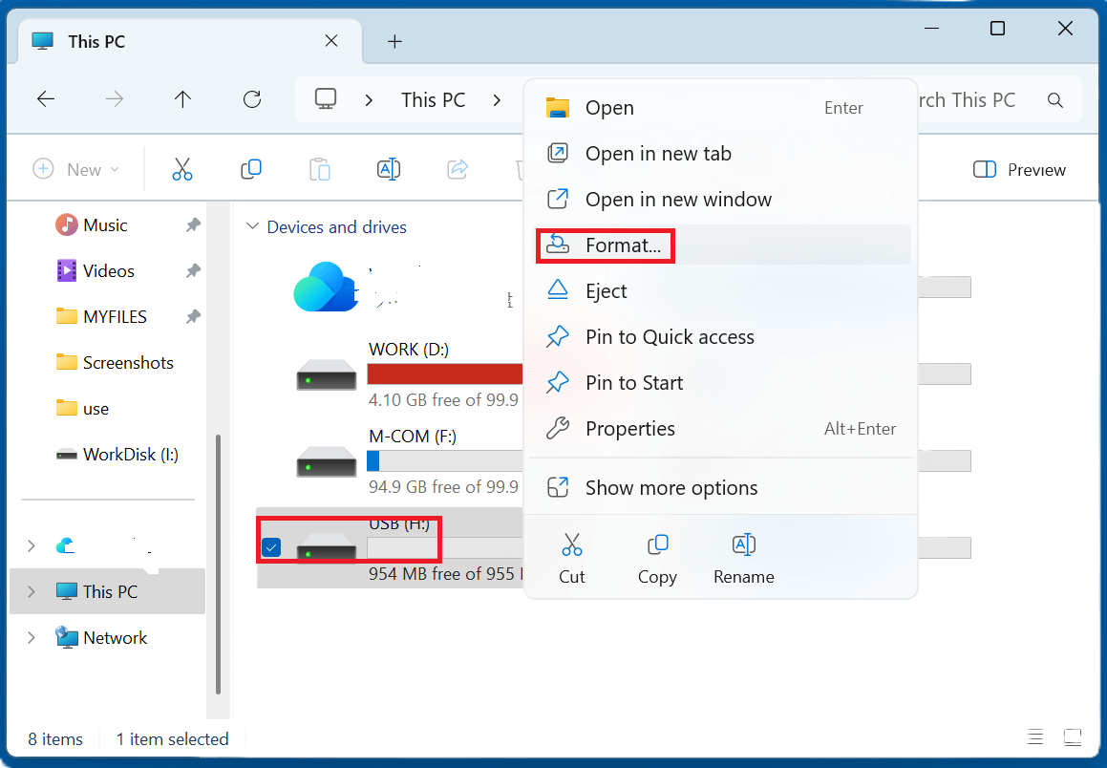Open the New dropdown menu
The height and width of the screenshot is (768, 1107).
(x=77, y=170)
